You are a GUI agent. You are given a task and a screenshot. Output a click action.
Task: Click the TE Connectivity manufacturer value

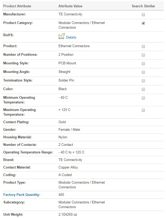(70, 14)
